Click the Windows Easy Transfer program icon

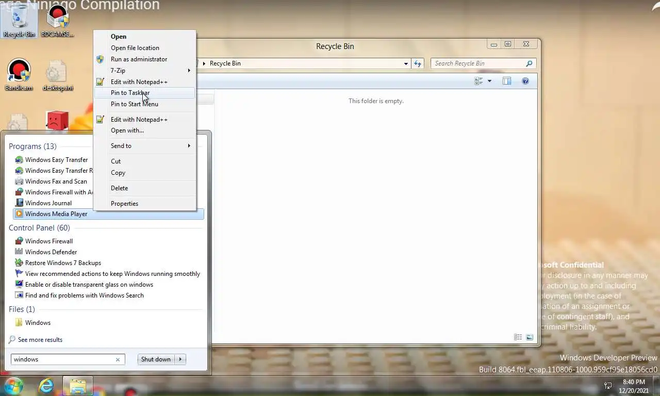pos(19,160)
